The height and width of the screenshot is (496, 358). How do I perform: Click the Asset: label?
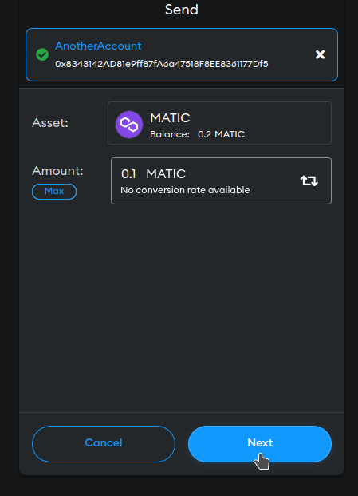point(50,123)
